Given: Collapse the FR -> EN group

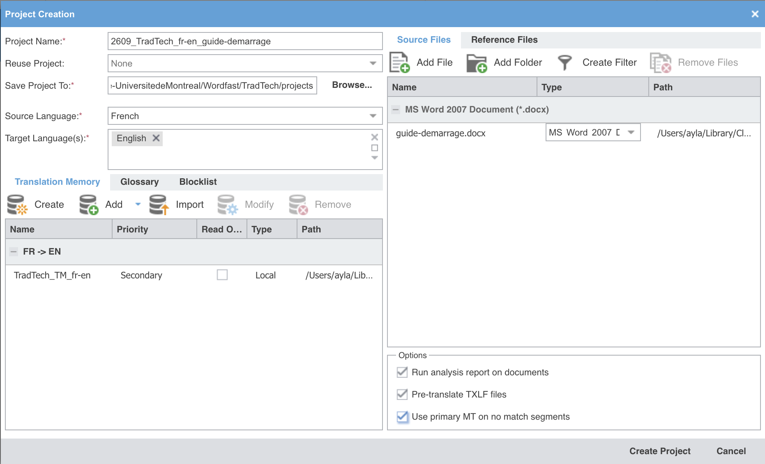Looking at the screenshot, I should (14, 252).
